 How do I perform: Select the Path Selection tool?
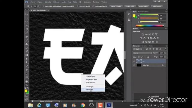(x=27, y=74)
